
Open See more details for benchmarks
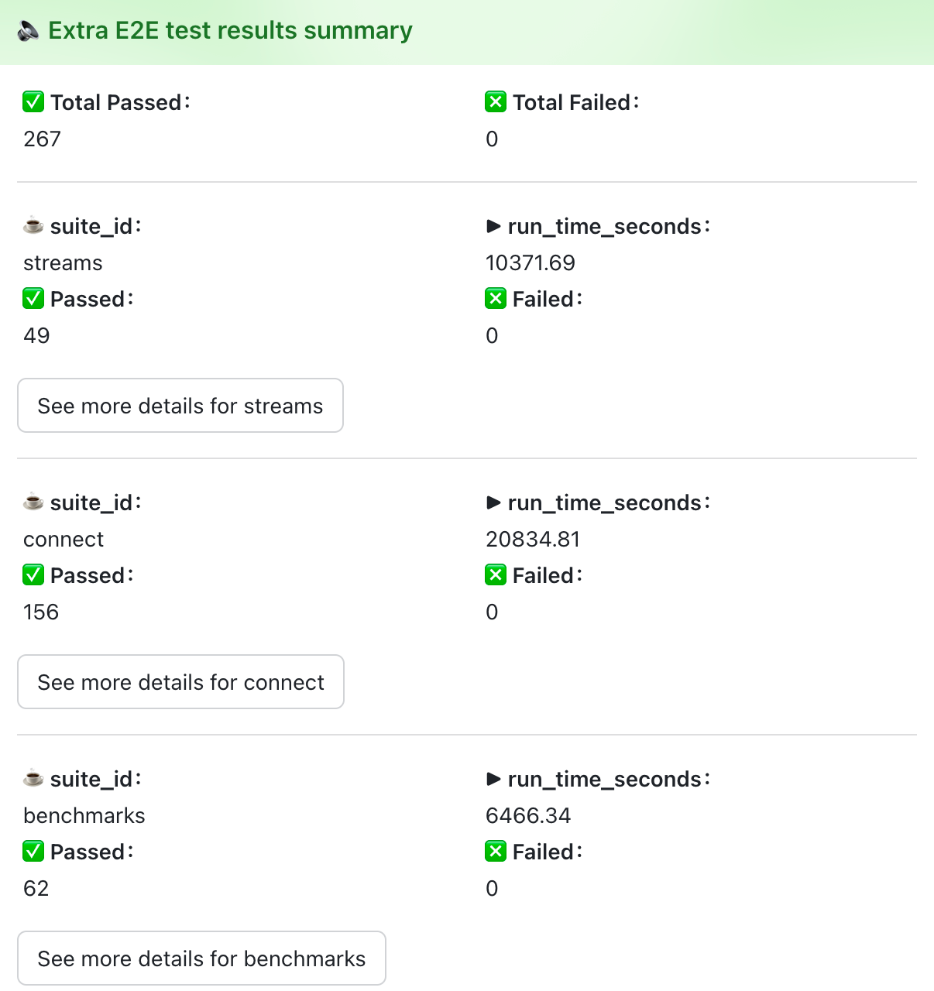pyautogui.click(x=201, y=958)
